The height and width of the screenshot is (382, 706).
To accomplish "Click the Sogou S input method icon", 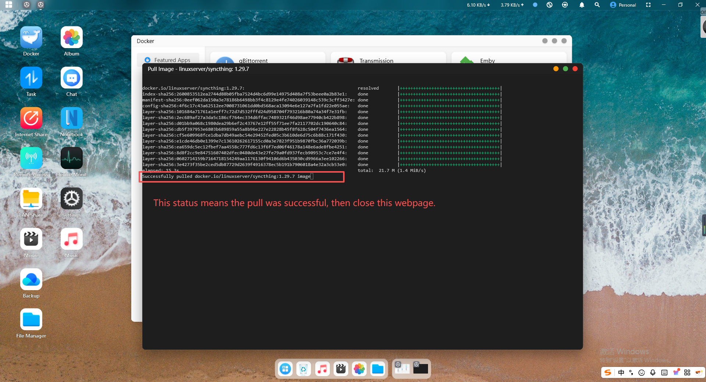I will (608, 372).
